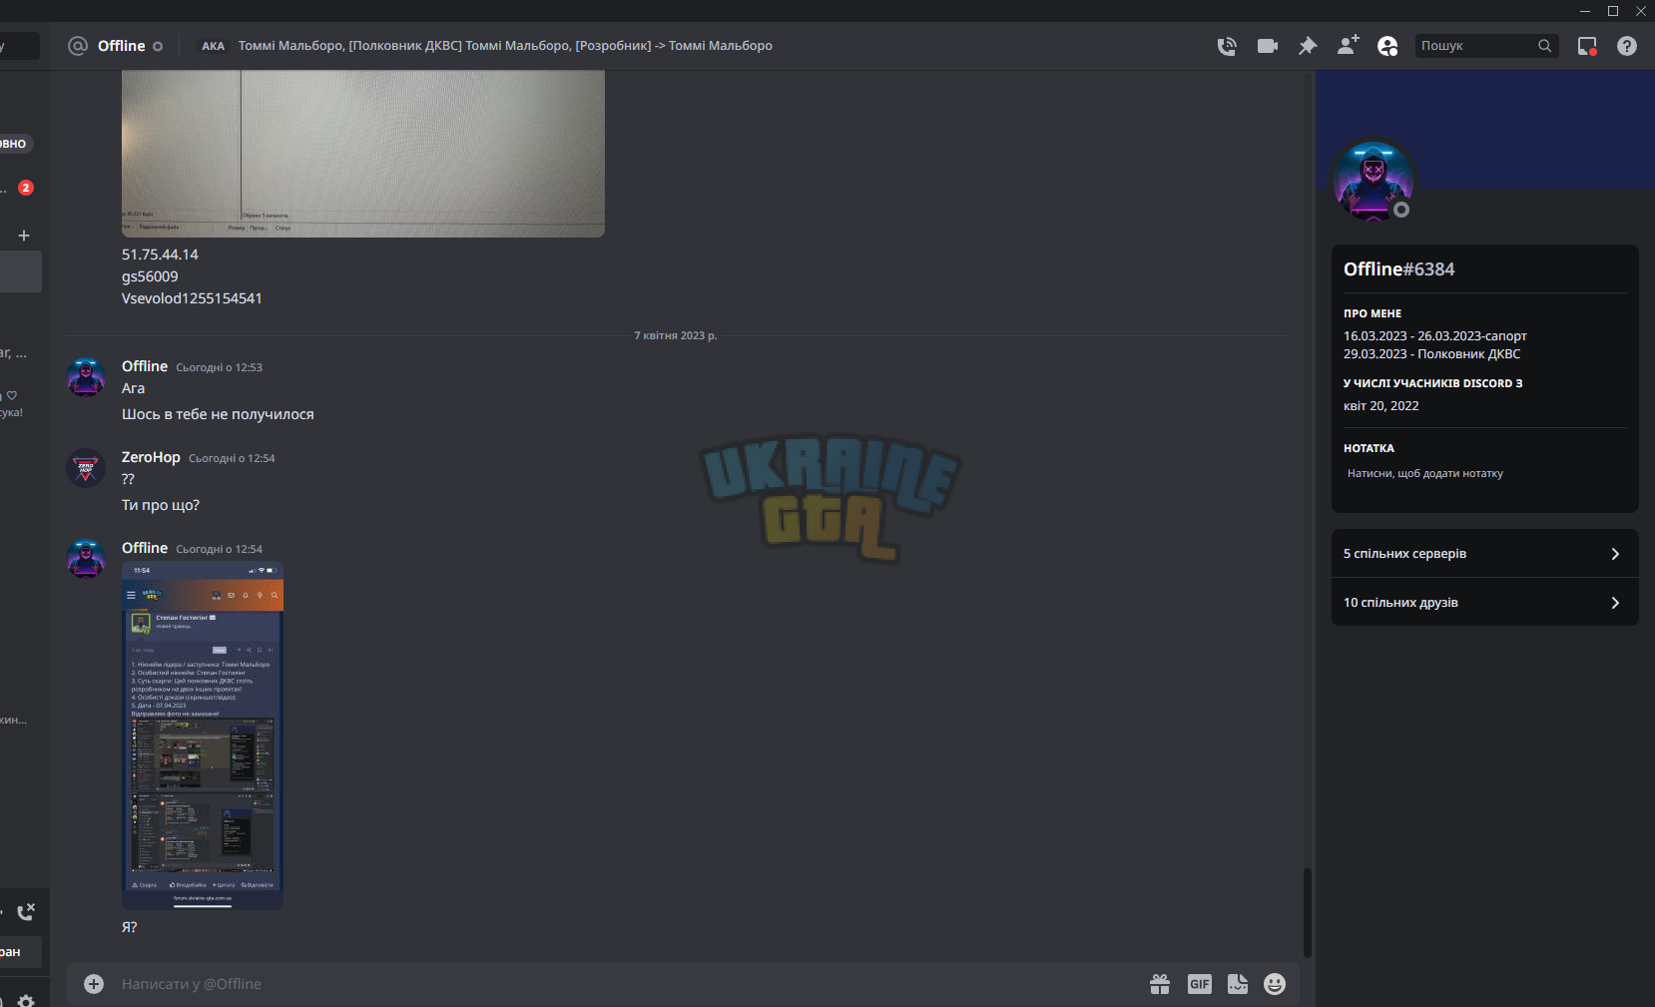Screen dimensions: 1655x1007
Task: Open the sticker picker icon
Action: [x=1238, y=984]
